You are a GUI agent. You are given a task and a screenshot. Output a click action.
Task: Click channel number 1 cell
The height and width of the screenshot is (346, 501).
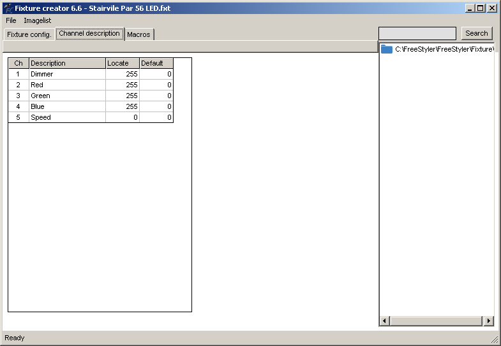[x=19, y=74]
